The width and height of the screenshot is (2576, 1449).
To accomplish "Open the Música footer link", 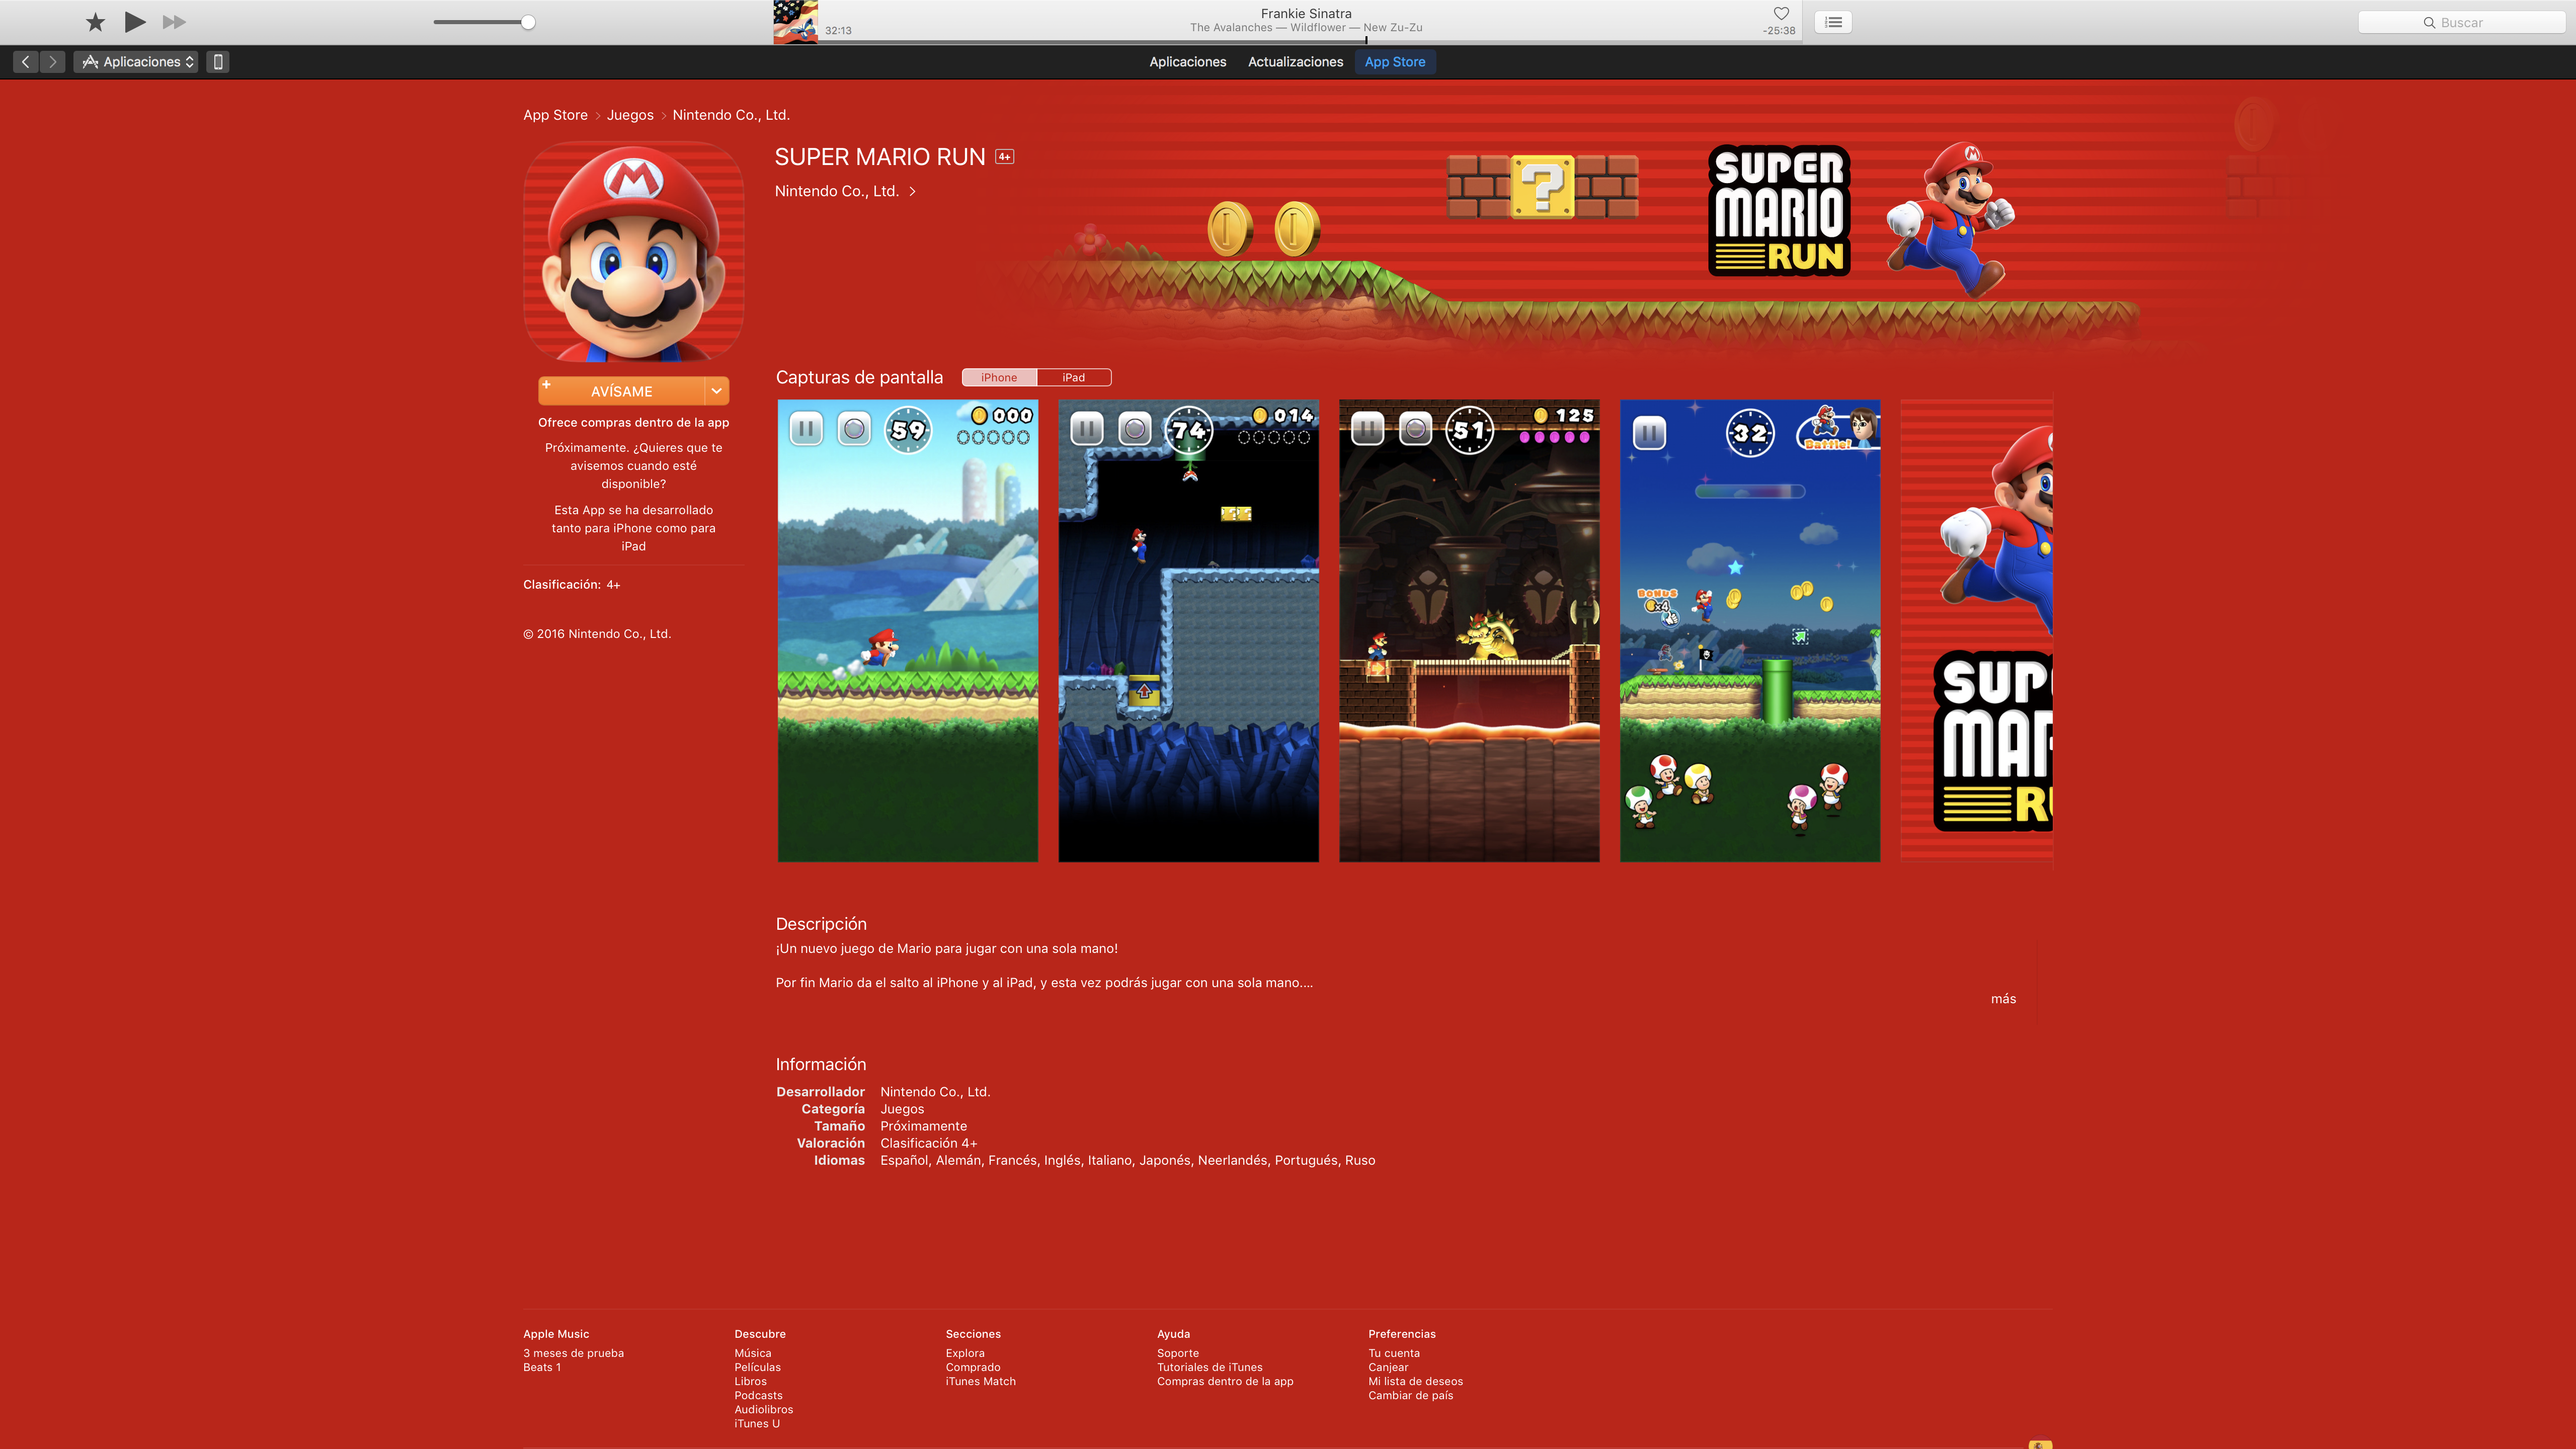I will click(x=753, y=1353).
